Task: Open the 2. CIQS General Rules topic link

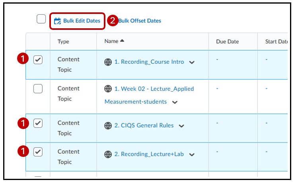Action: pos(144,125)
